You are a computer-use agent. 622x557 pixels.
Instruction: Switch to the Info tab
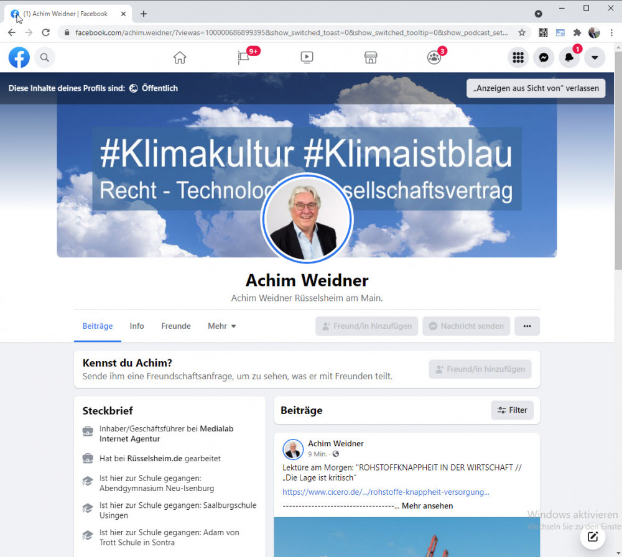tap(137, 326)
